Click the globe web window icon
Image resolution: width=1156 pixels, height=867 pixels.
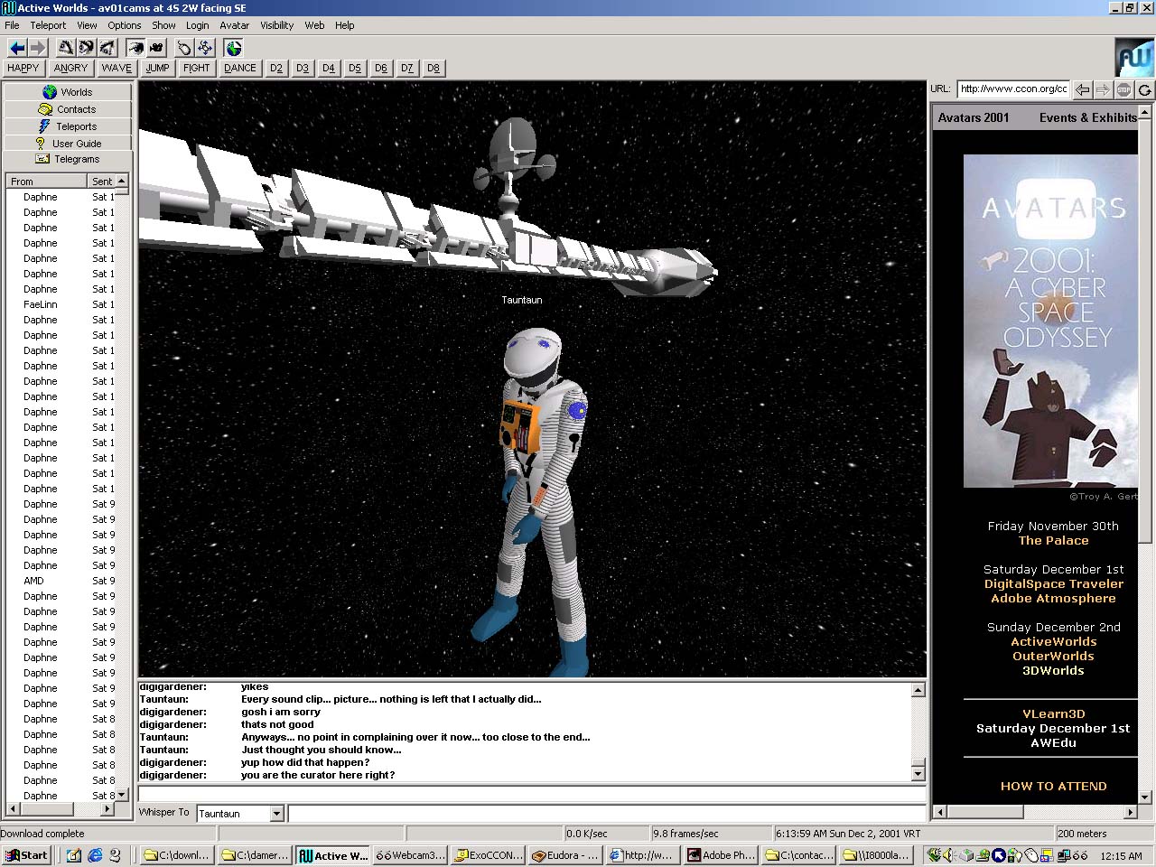(234, 48)
